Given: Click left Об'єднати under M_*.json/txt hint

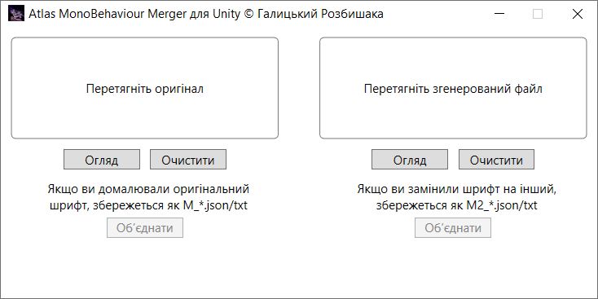Looking at the screenshot, I should (145, 228).
